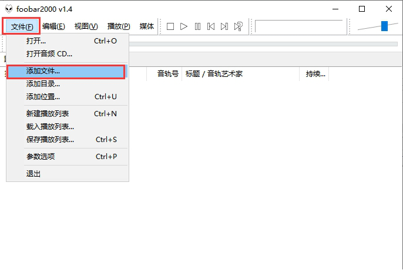The image size is (403, 280).
Task: Select 添加目录... menu entry
Action: pos(68,84)
